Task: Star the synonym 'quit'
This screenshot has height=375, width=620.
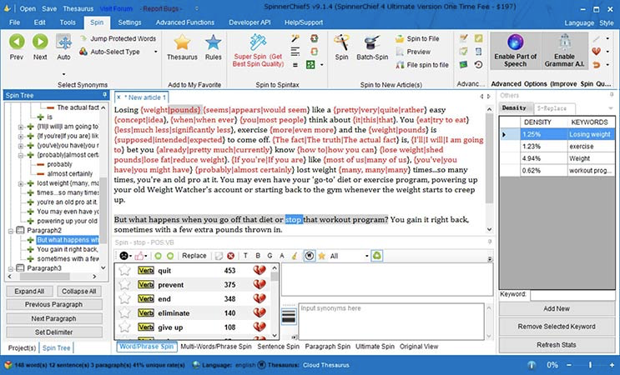Action: coord(124,270)
